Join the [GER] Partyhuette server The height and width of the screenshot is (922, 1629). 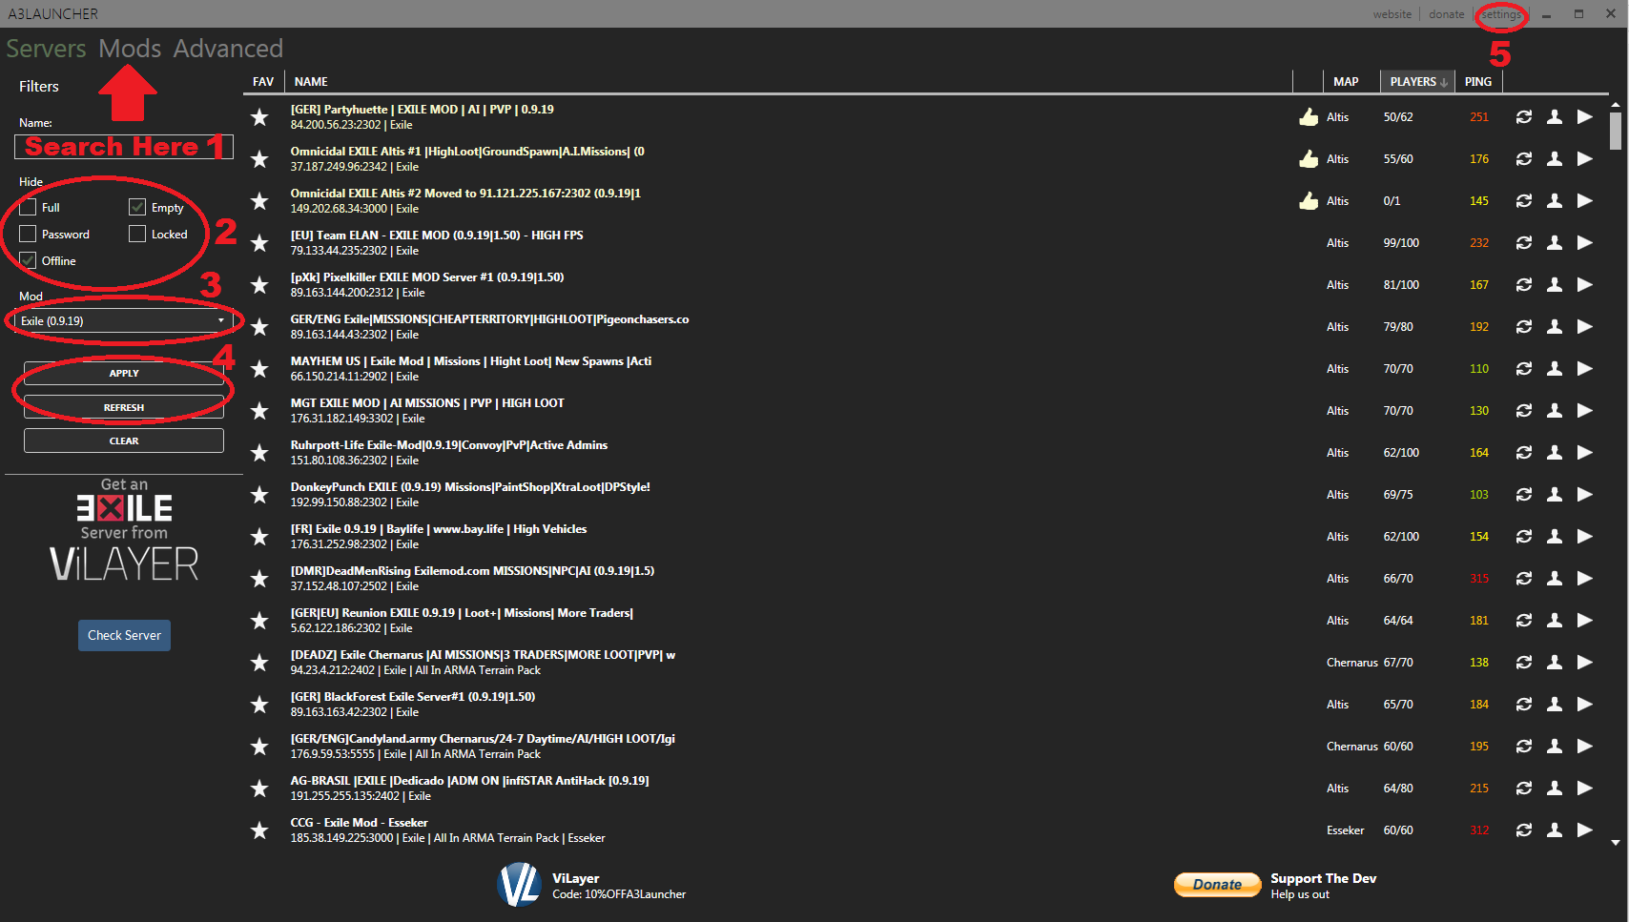point(1585,117)
